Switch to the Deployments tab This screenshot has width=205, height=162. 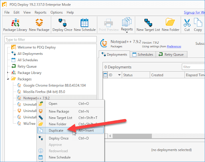click(x=115, y=54)
